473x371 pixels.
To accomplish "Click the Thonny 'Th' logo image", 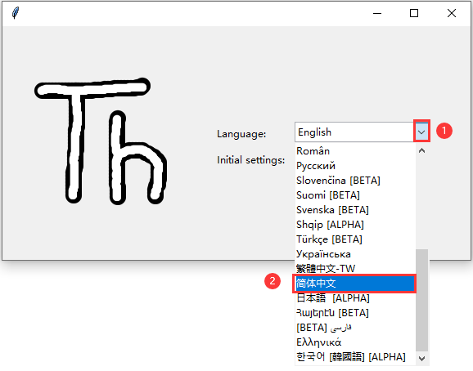I will [101, 141].
